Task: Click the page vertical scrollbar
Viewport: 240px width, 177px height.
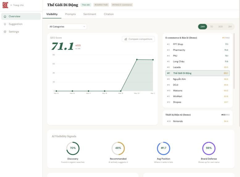Action: tap(239, 63)
